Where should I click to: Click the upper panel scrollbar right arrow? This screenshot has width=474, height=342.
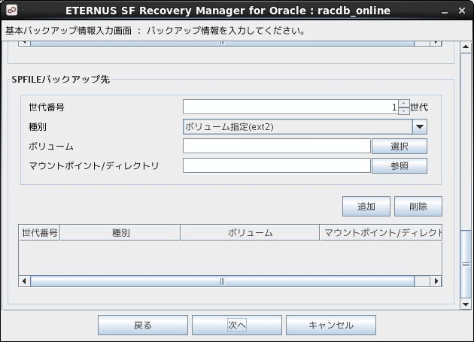point(436,43)
